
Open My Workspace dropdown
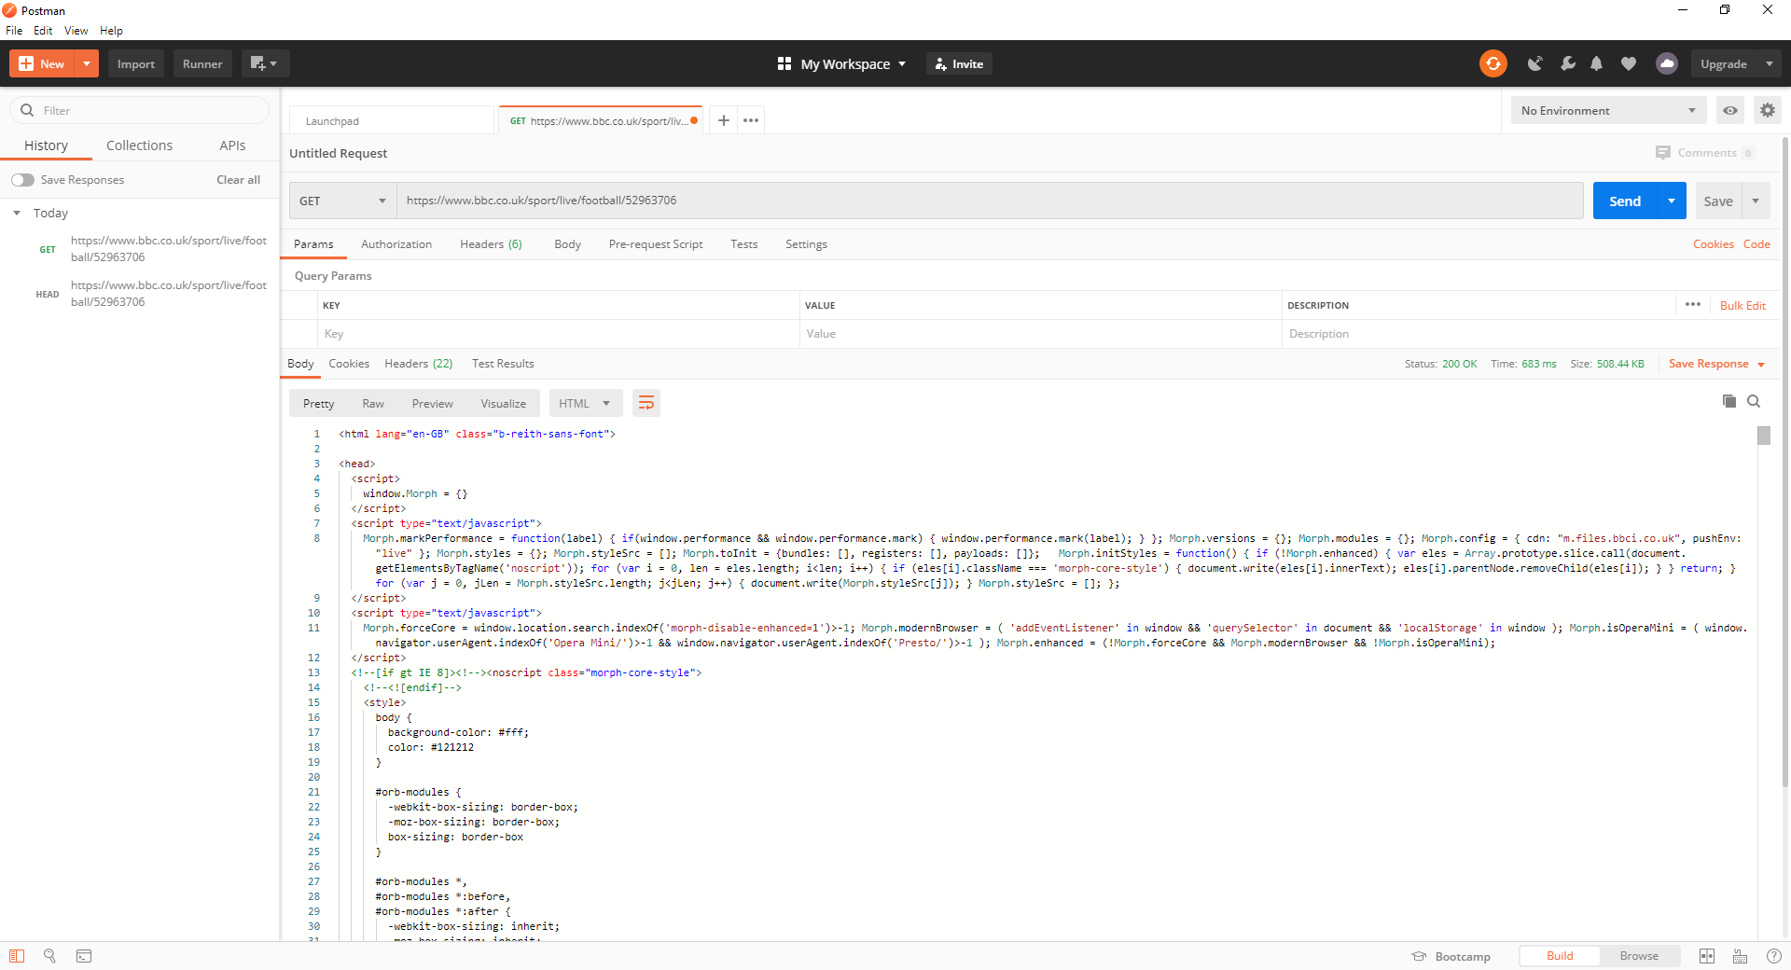click(x=841, y=63)
